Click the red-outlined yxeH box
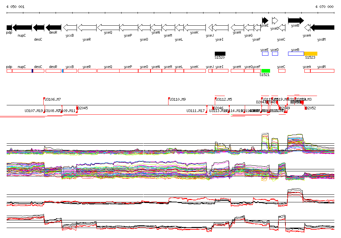This screenshot has height=238, width=341. 237,71
